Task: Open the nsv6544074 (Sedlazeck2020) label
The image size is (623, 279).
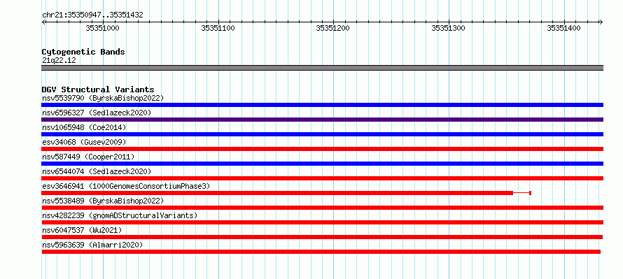Action: [97, 171]
